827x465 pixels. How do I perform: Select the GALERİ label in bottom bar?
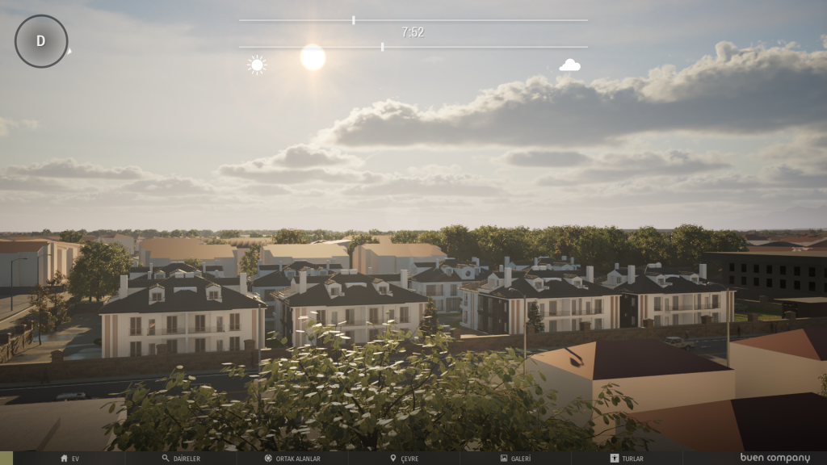(x=520, y=459)
